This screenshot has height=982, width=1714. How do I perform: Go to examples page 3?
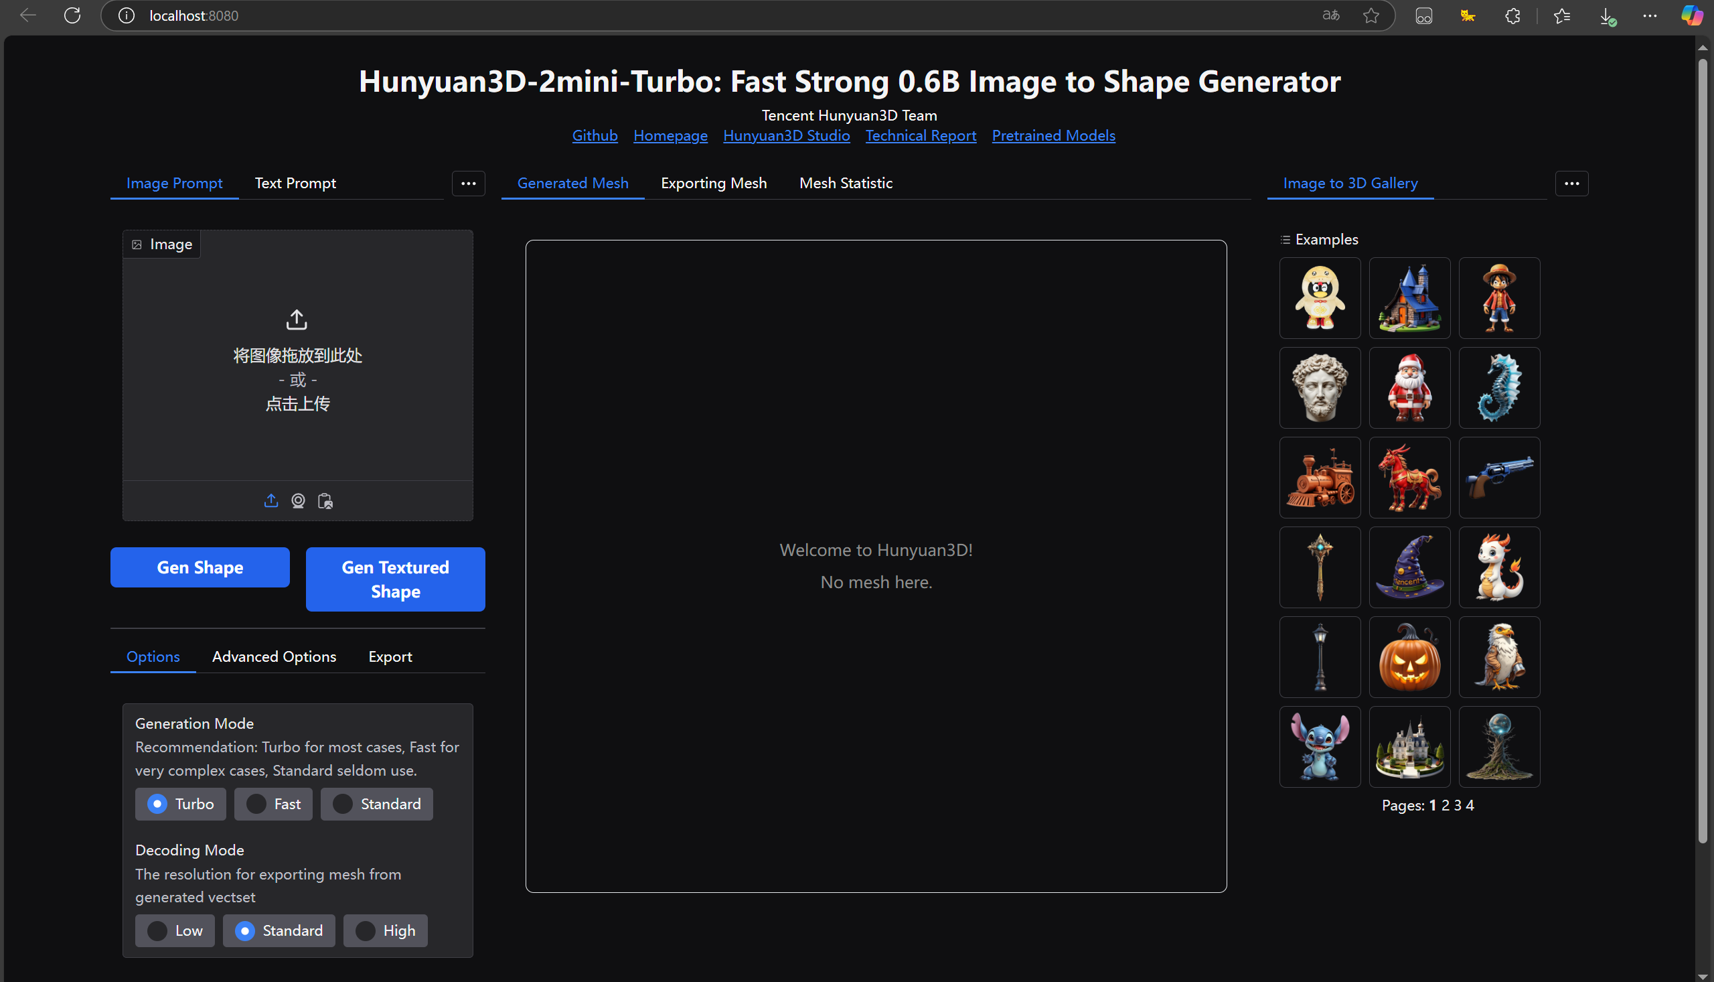[x=1457, y=805]
